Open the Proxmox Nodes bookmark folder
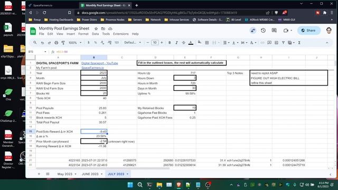Screen dimensions: 338x190 (x=112, y=20)
